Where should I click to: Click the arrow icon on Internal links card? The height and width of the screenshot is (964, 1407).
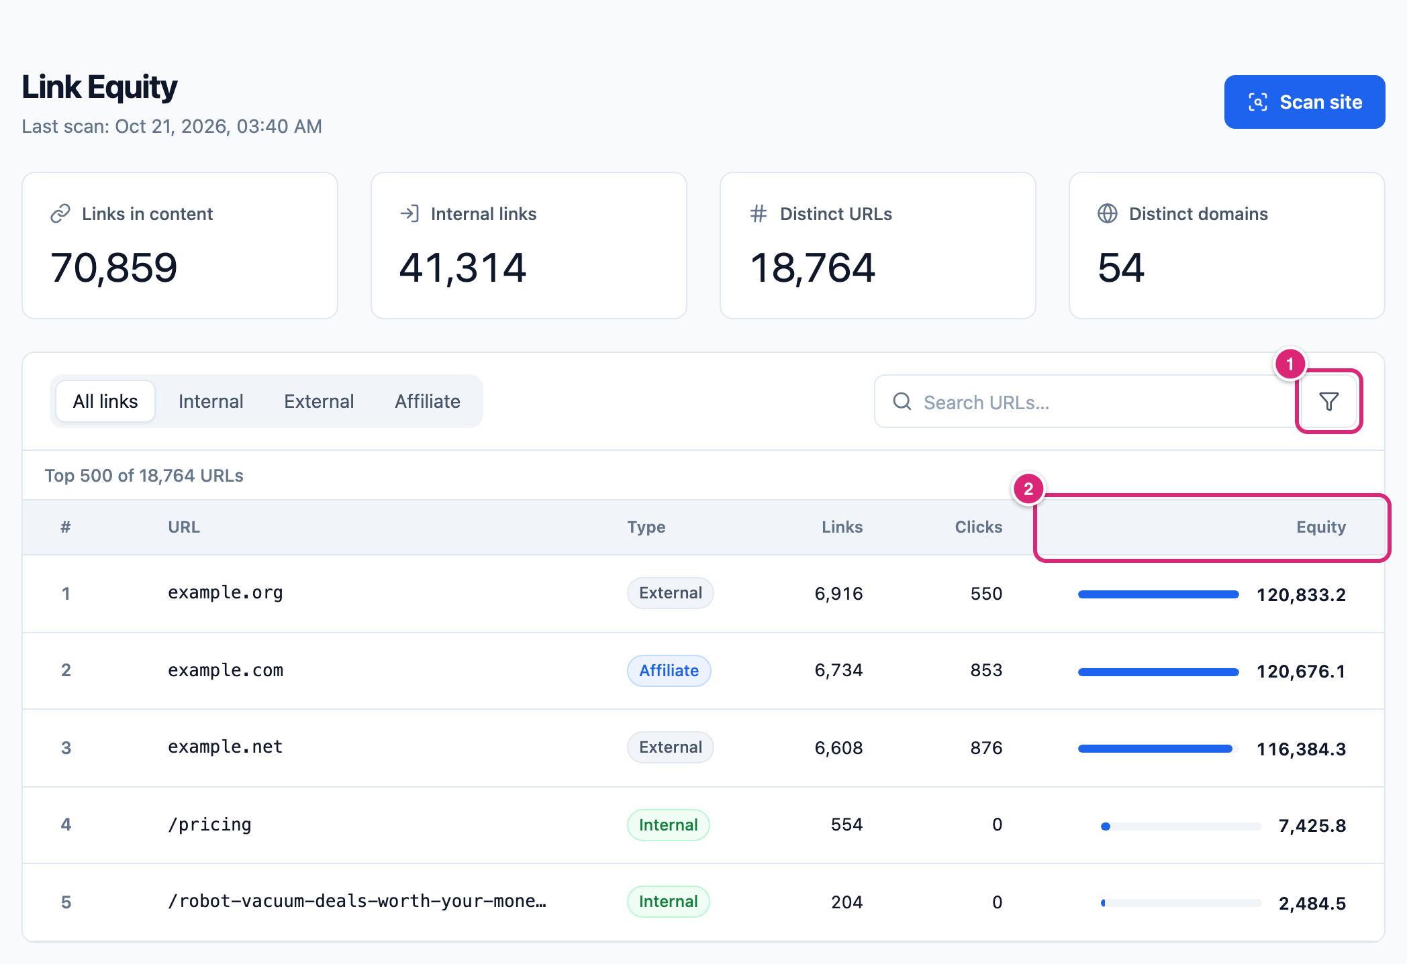tap(409, 214)
